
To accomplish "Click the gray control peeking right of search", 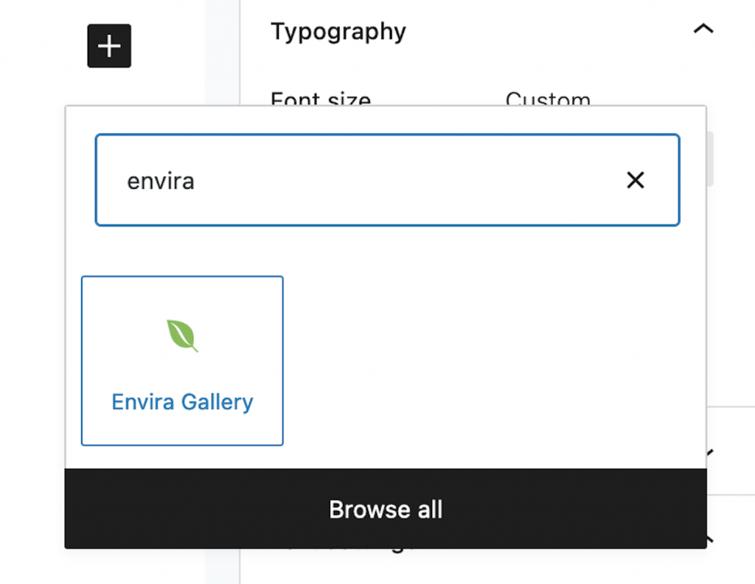I will (x=710, y=159).
